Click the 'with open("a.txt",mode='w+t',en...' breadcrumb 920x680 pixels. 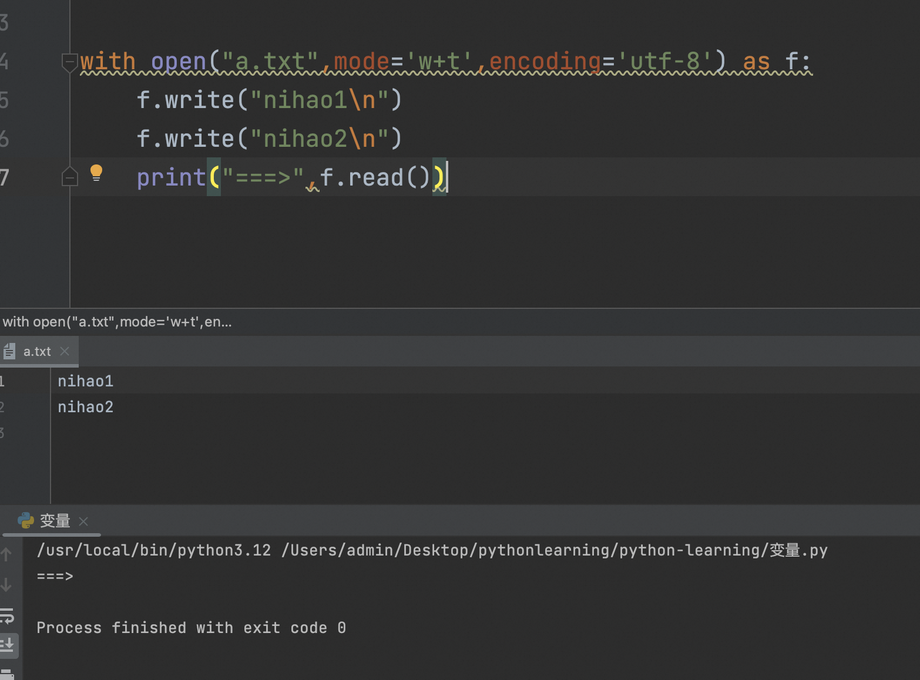click(x=117, y=322)
